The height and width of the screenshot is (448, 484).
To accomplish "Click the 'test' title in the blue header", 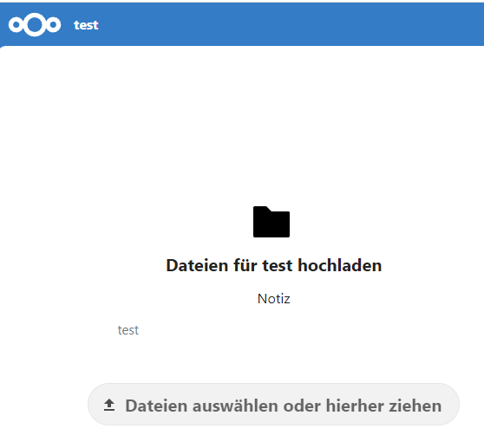I will pyautogui.click(x=86, y=25).
